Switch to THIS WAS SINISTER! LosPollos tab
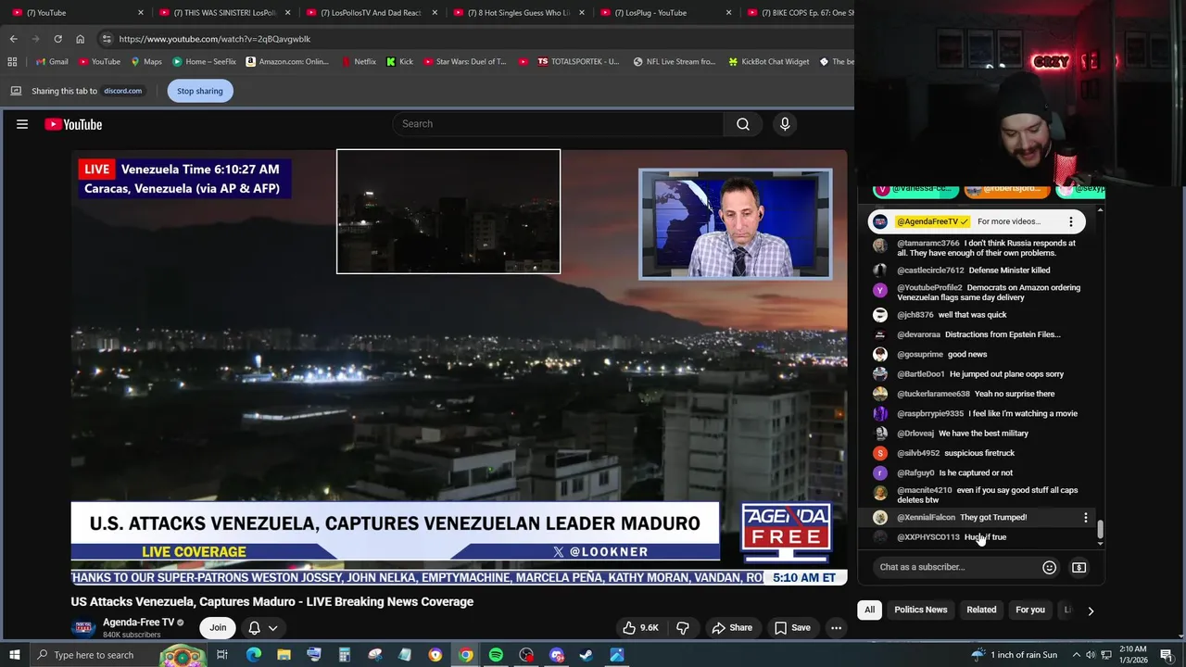Viewport: 1186px width, 667px height. pyautogui.click(x=223, y=13)
